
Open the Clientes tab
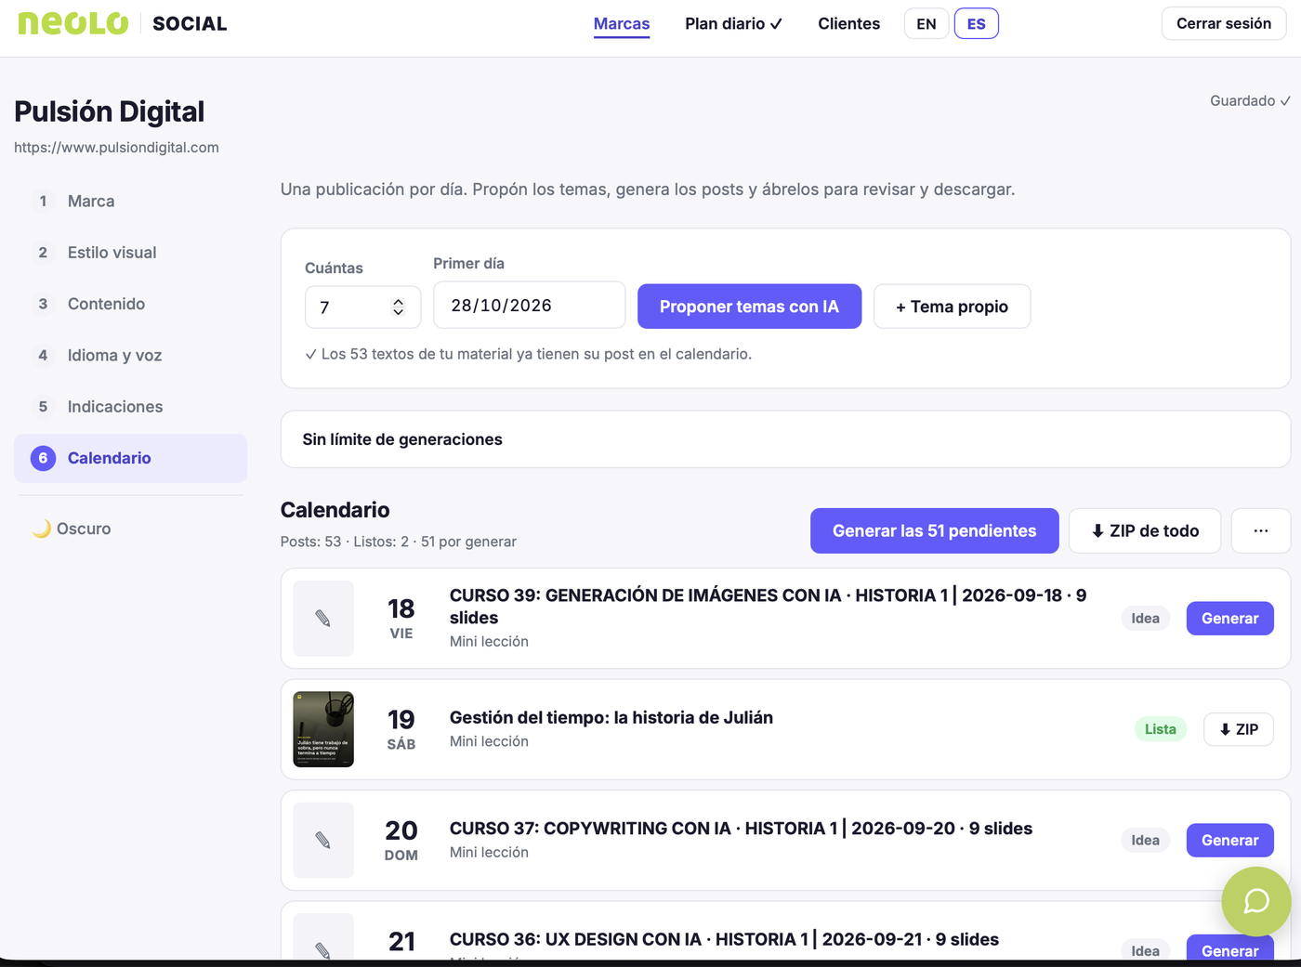click(x=848, y=23)
